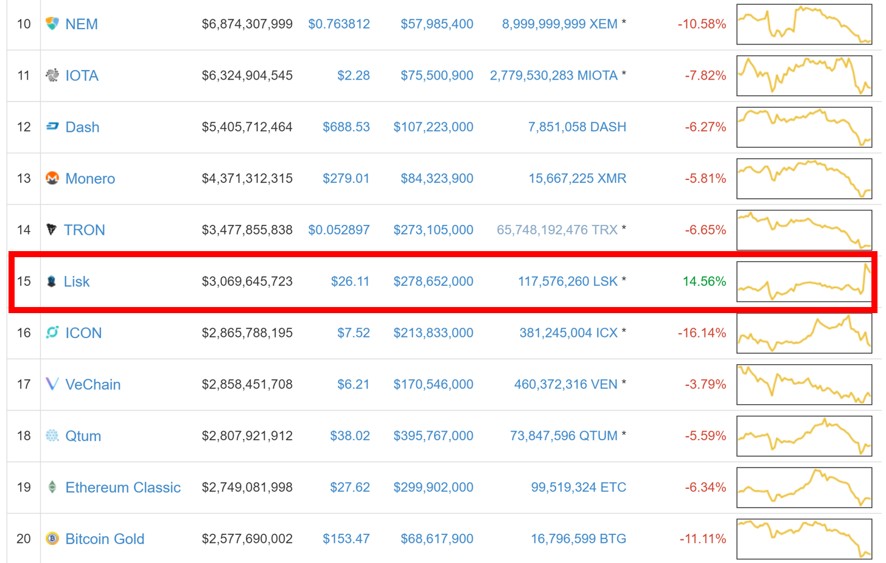Screen dimensions: 886x563
Task: Click the TRON coin logo icon
Action: (x=52, y=230)
